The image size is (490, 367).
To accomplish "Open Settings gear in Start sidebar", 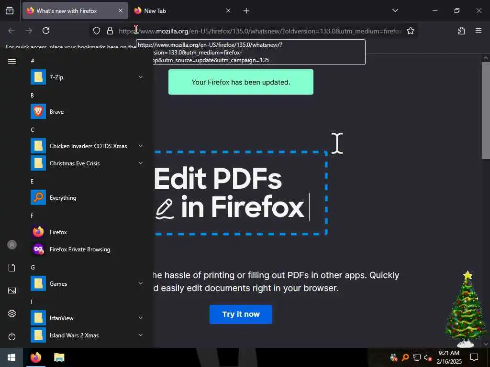I will coord(12,313).
